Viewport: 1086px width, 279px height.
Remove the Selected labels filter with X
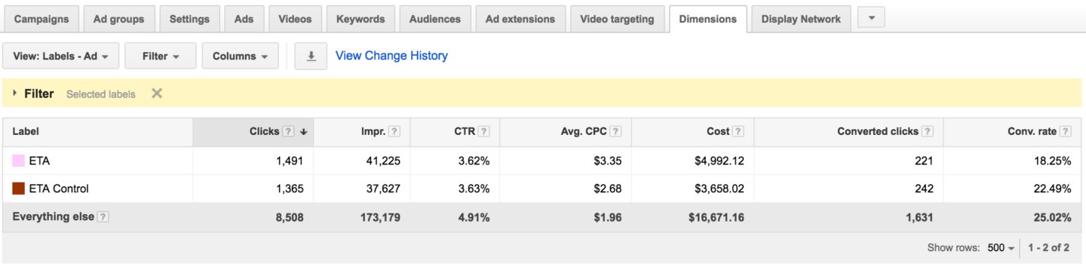(157, 94)
